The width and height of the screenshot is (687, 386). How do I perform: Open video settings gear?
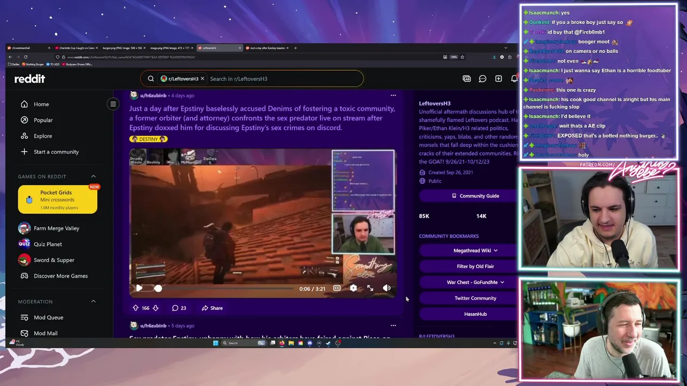tap(353, 288)
